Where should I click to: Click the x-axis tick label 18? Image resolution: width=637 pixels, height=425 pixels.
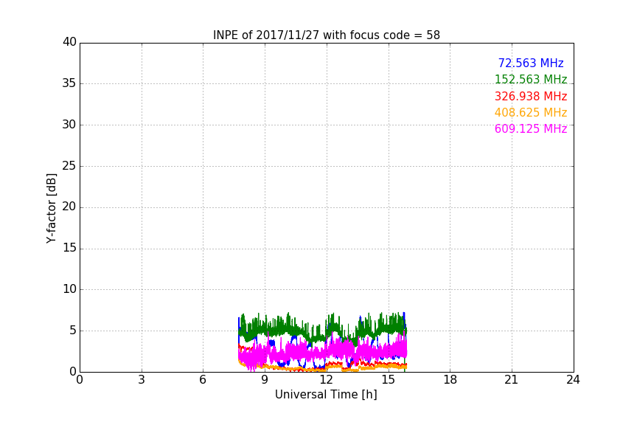click(450, 380)
